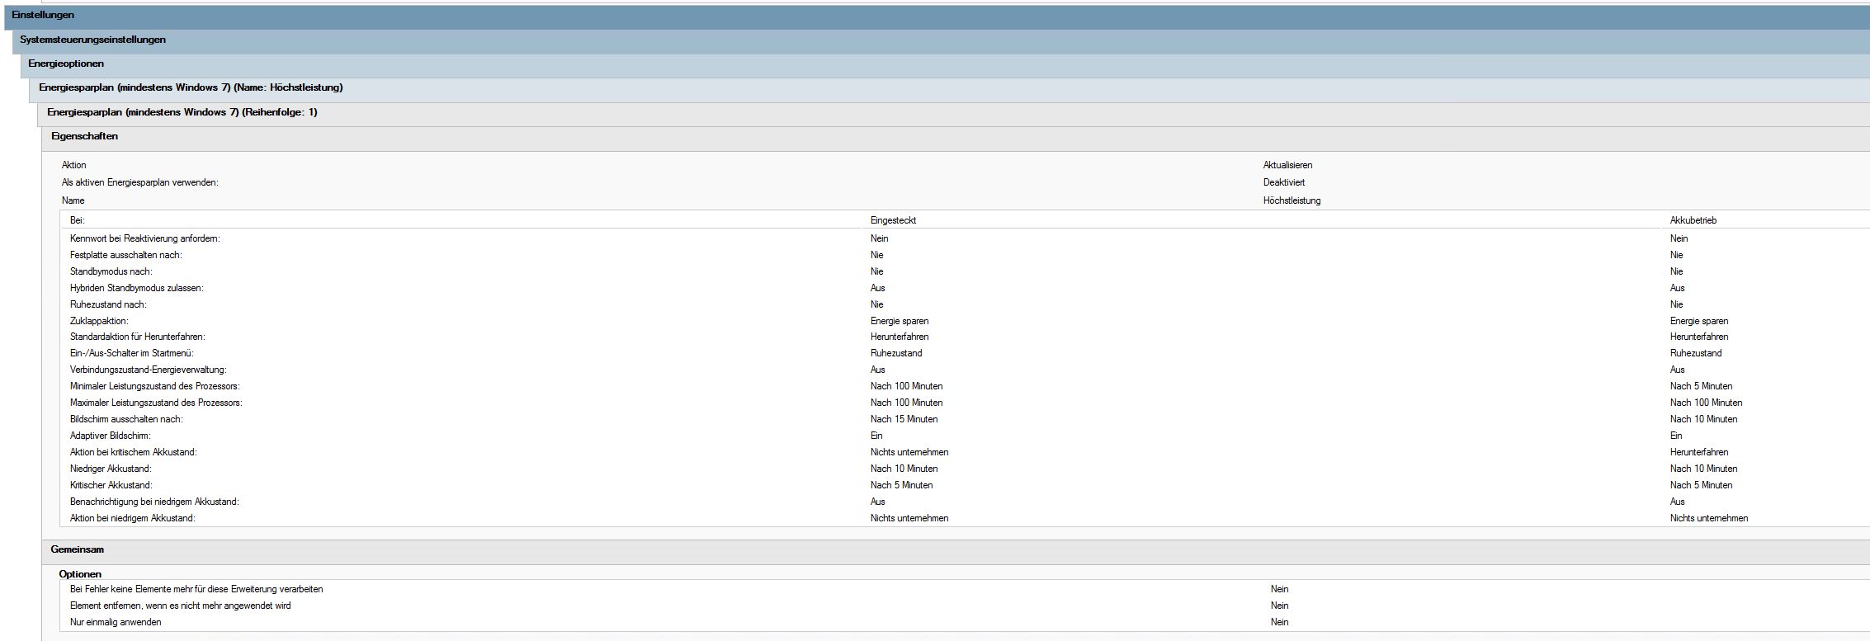
Task: Click Akkubetrieb 'Nach 10 Minuten' in Bildschirm row
Action: coord(1703,419)
